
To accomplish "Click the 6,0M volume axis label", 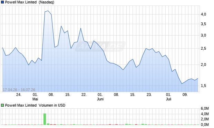I will point(205,108).
